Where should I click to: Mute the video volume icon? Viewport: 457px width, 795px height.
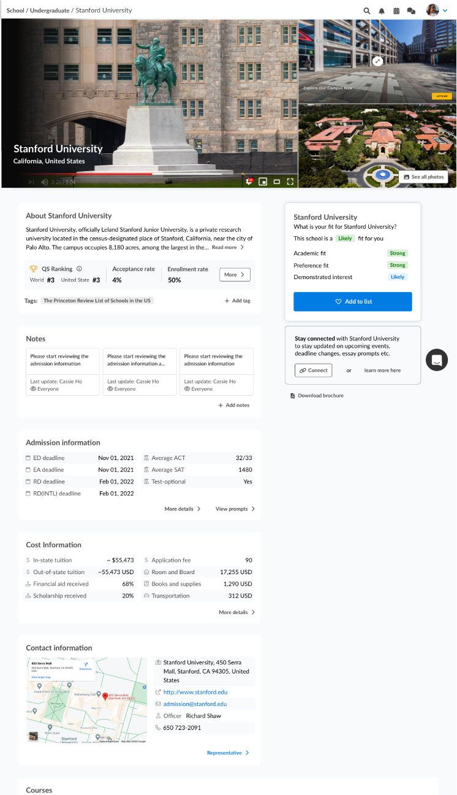45,182
